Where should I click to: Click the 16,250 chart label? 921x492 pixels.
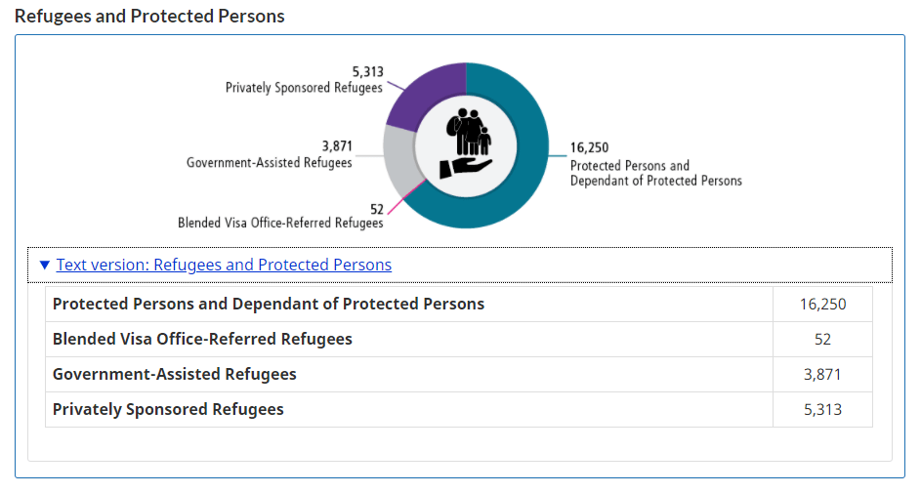point(589,148)
